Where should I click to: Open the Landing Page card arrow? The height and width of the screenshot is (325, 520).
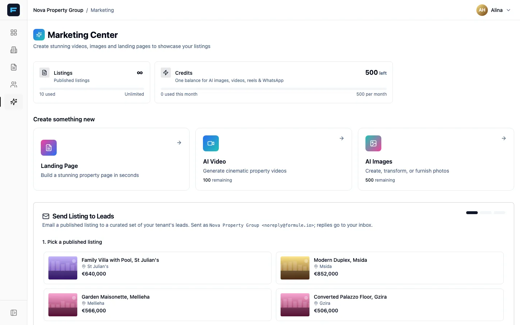(179, 143)
